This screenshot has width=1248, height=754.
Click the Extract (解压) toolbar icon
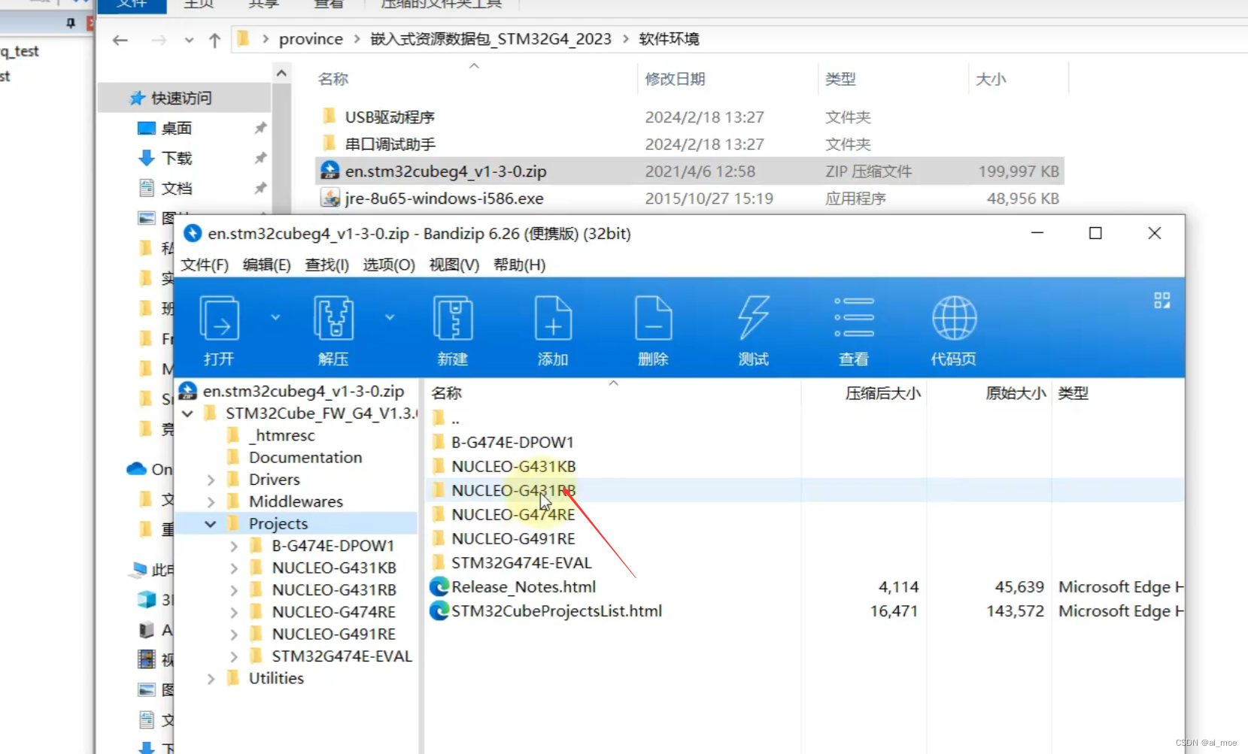pyautogui.click(x=333, y=318)
